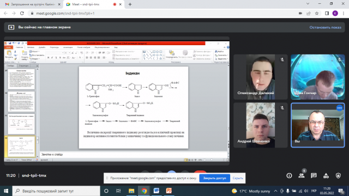Bookmark this page with star icon

[x=317, y=13]
